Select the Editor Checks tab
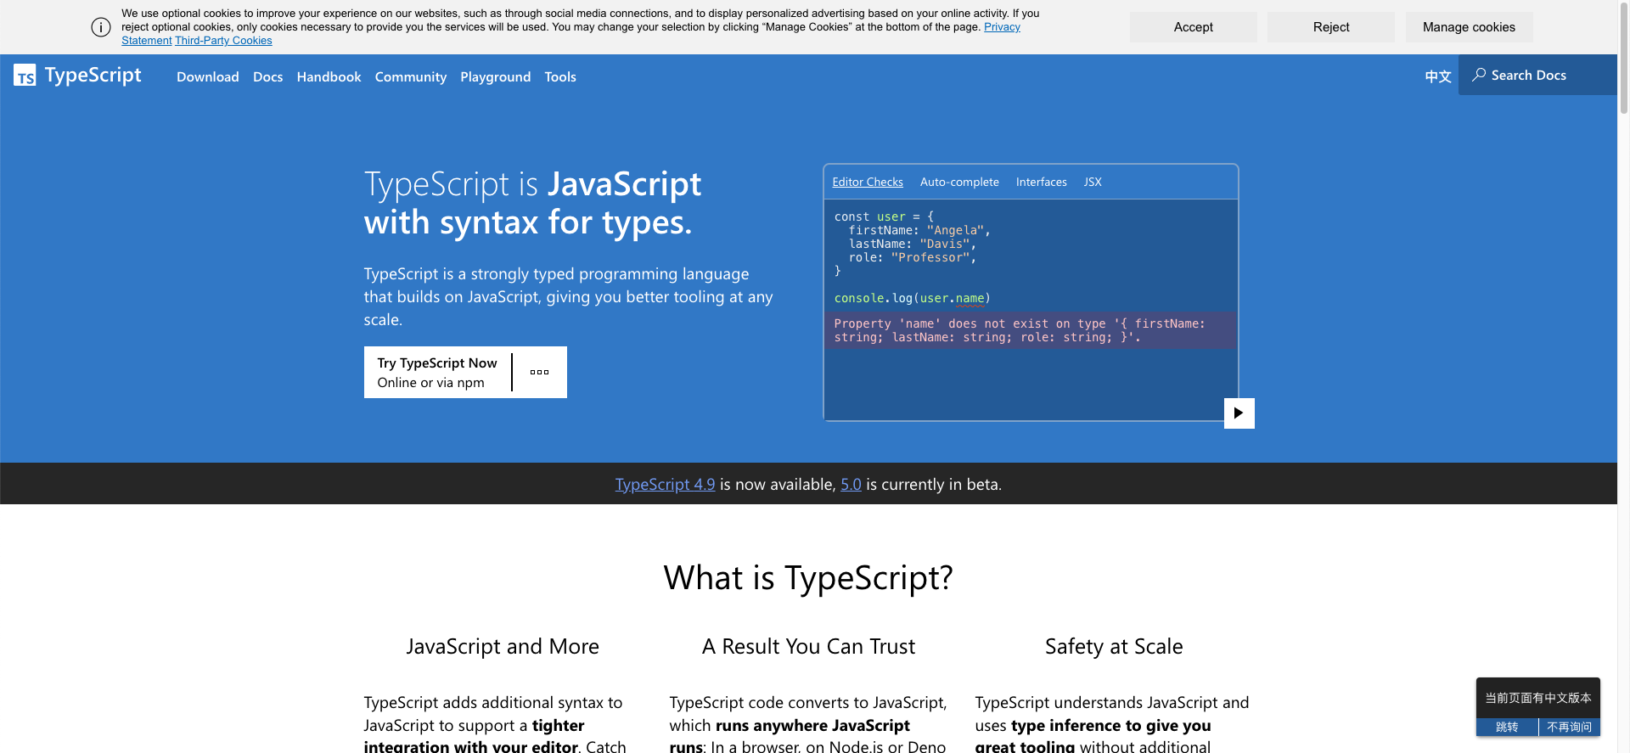This screenshot has height=753, width=1630. pyautogui.click(x=868, y=182)
